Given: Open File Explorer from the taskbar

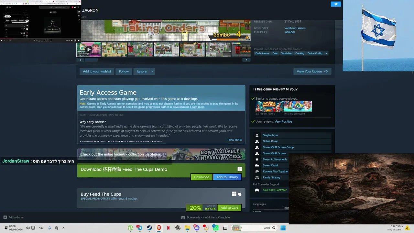Looking at the screenshot, I should pyautogui.click(x=187, y=228).
